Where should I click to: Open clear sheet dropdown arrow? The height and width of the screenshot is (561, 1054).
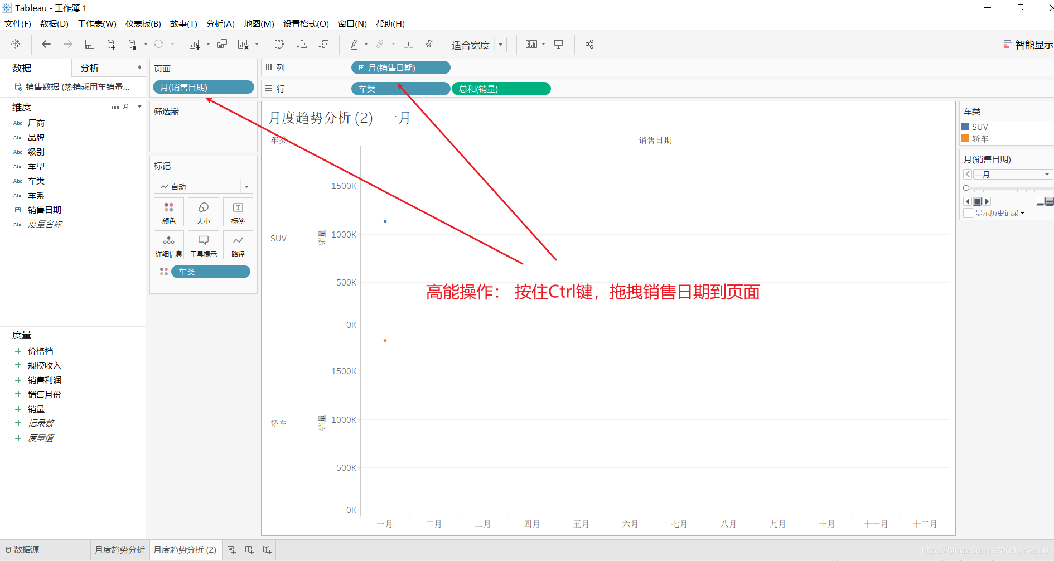[x=257, y=44]
